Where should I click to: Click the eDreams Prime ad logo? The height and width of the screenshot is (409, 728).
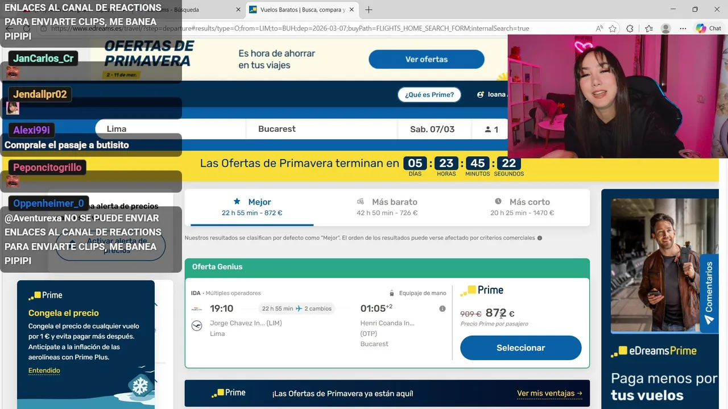(x=653, y=351)
